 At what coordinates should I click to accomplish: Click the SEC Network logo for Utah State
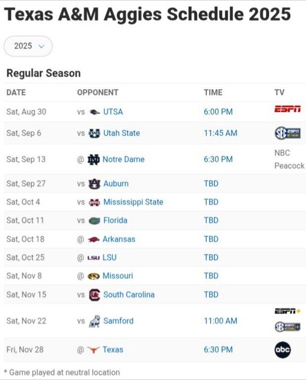coord(287,133)
